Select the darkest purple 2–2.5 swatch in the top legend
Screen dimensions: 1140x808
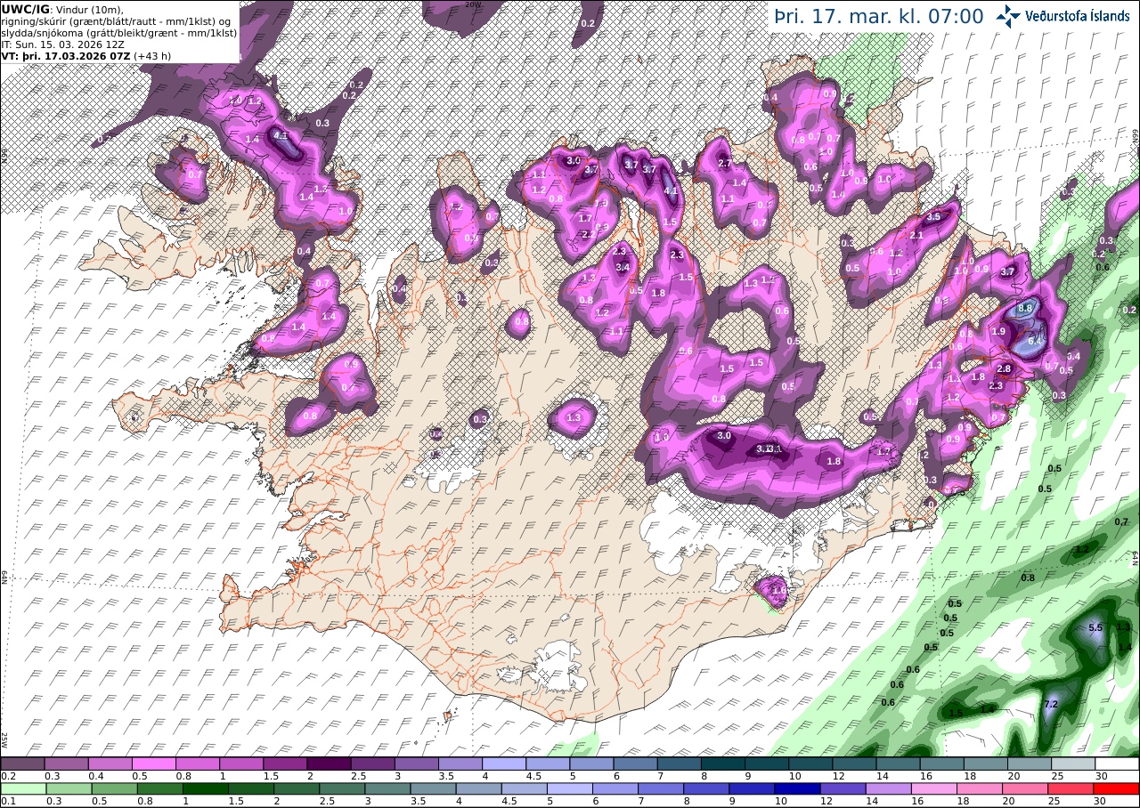click(329, 764)
